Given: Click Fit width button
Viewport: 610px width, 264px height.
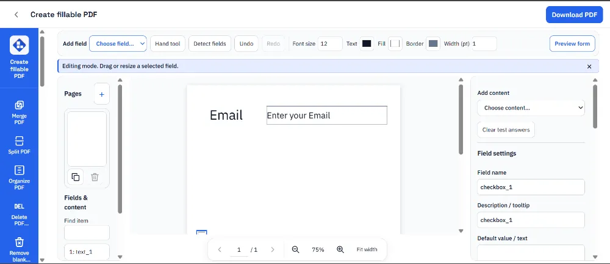Looking at the screenshot, I should click(367, 249).
